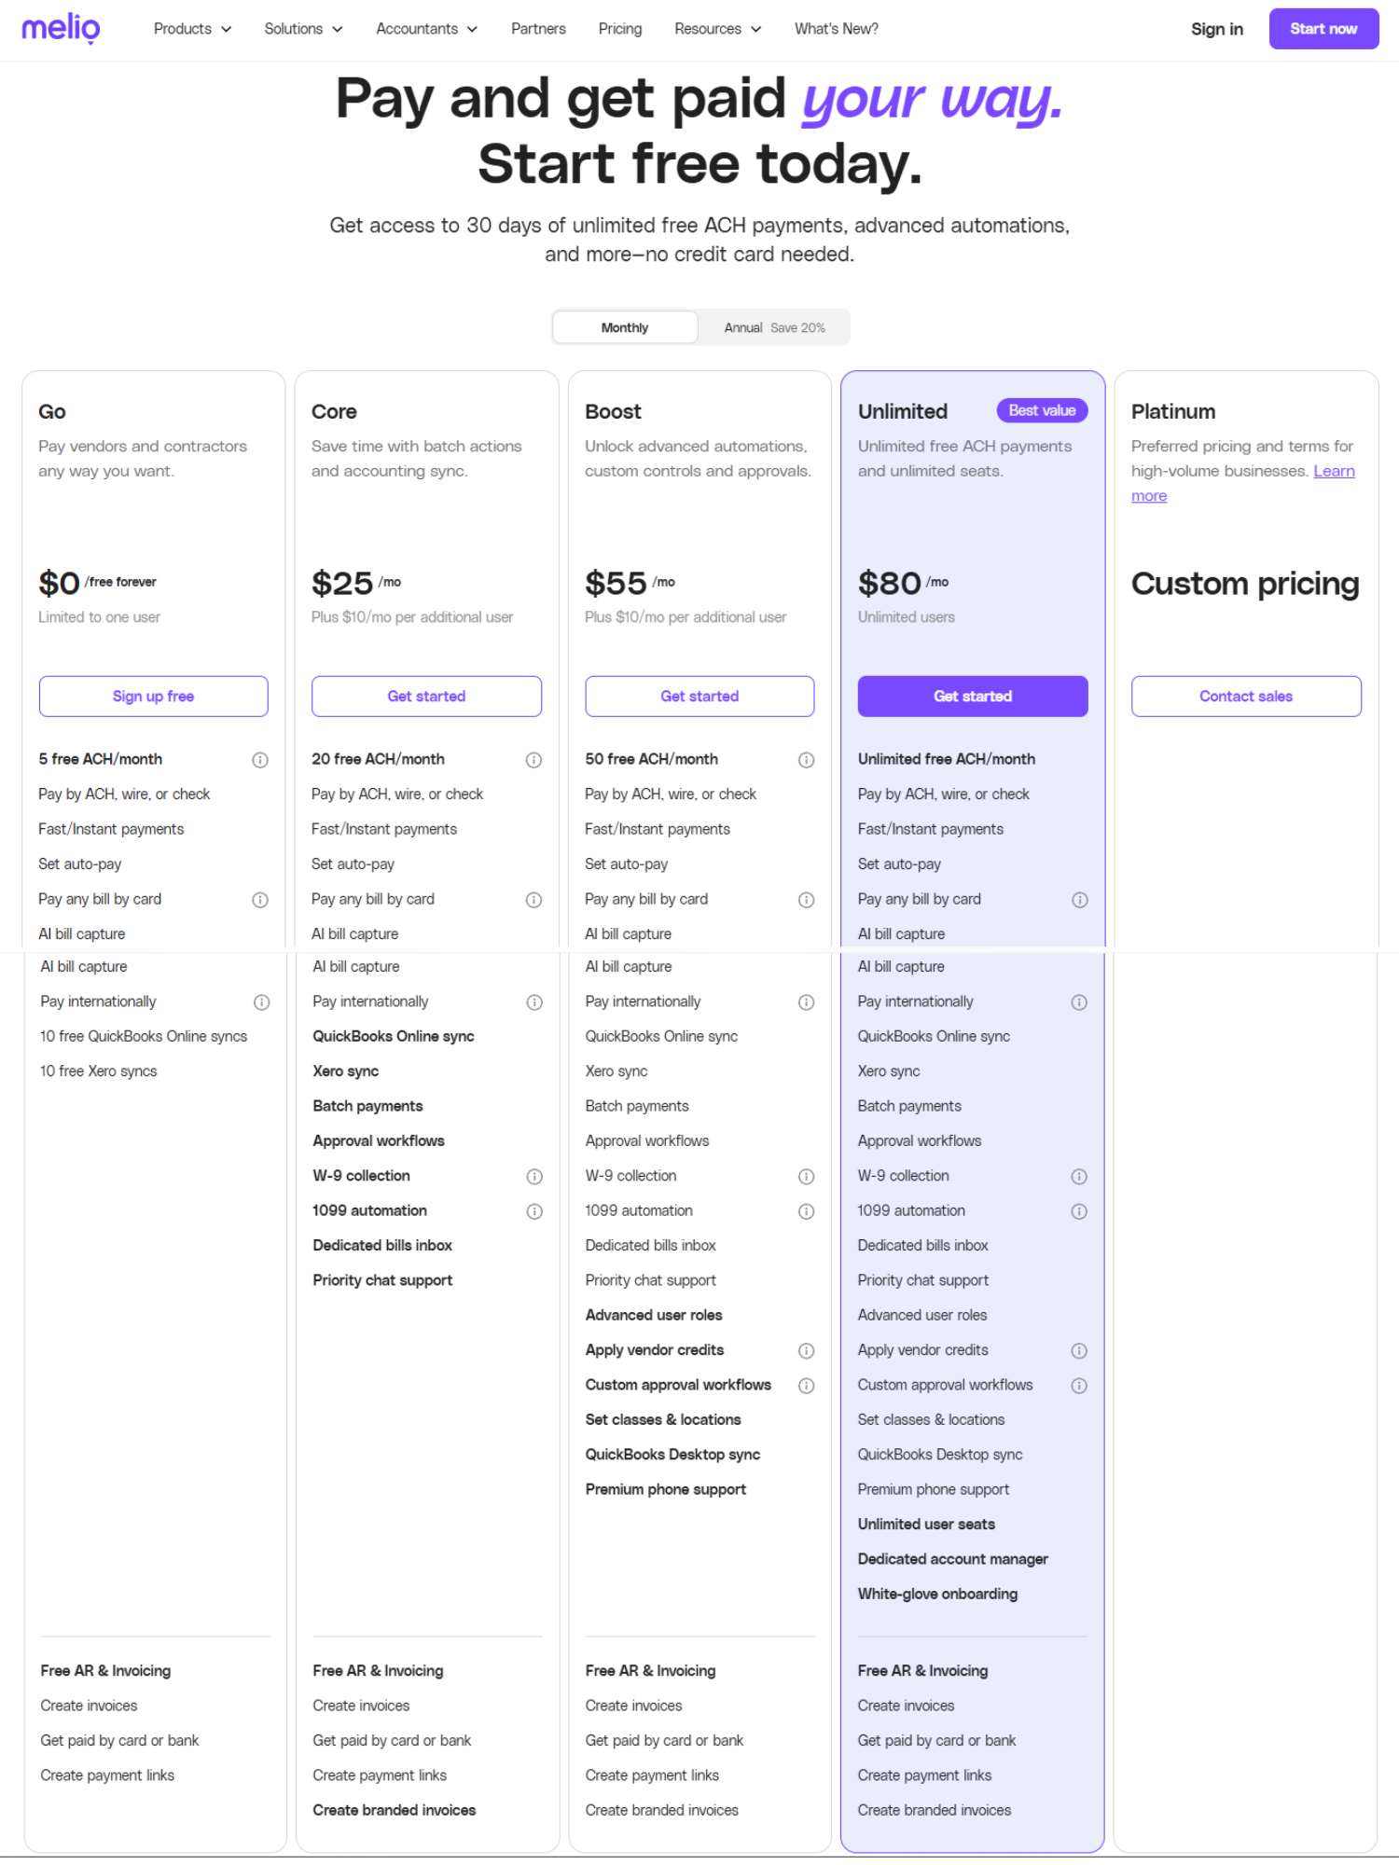
Task: Click Go 'Limited to one user'
Action: [99, 617]
